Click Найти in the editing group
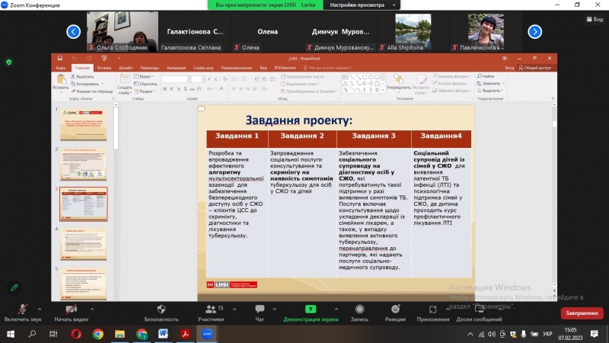Viewport: 609px width, 343px height. (x=486, y=76)
